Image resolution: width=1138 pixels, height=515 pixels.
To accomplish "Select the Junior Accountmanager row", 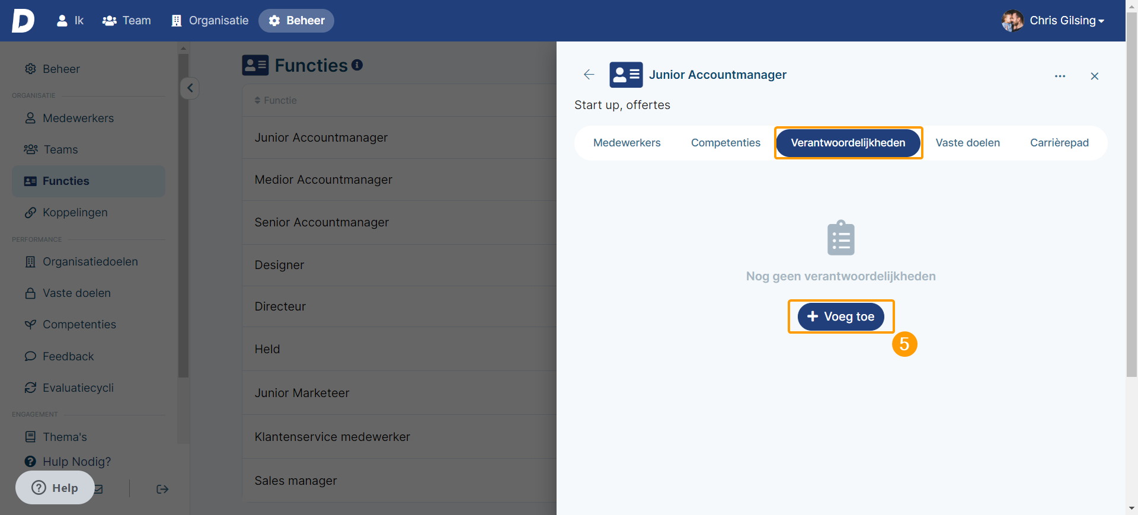I will [399, 137].
